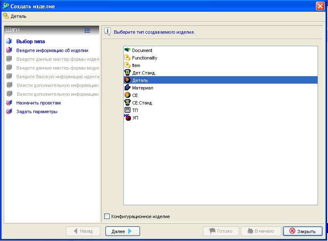
Task: Select the СЕ.Станд. list entry
Action: click(x=220, y=102)
